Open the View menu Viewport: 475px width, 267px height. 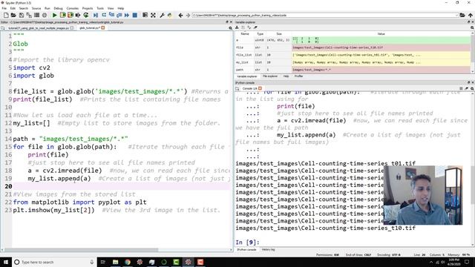point(111,8)
